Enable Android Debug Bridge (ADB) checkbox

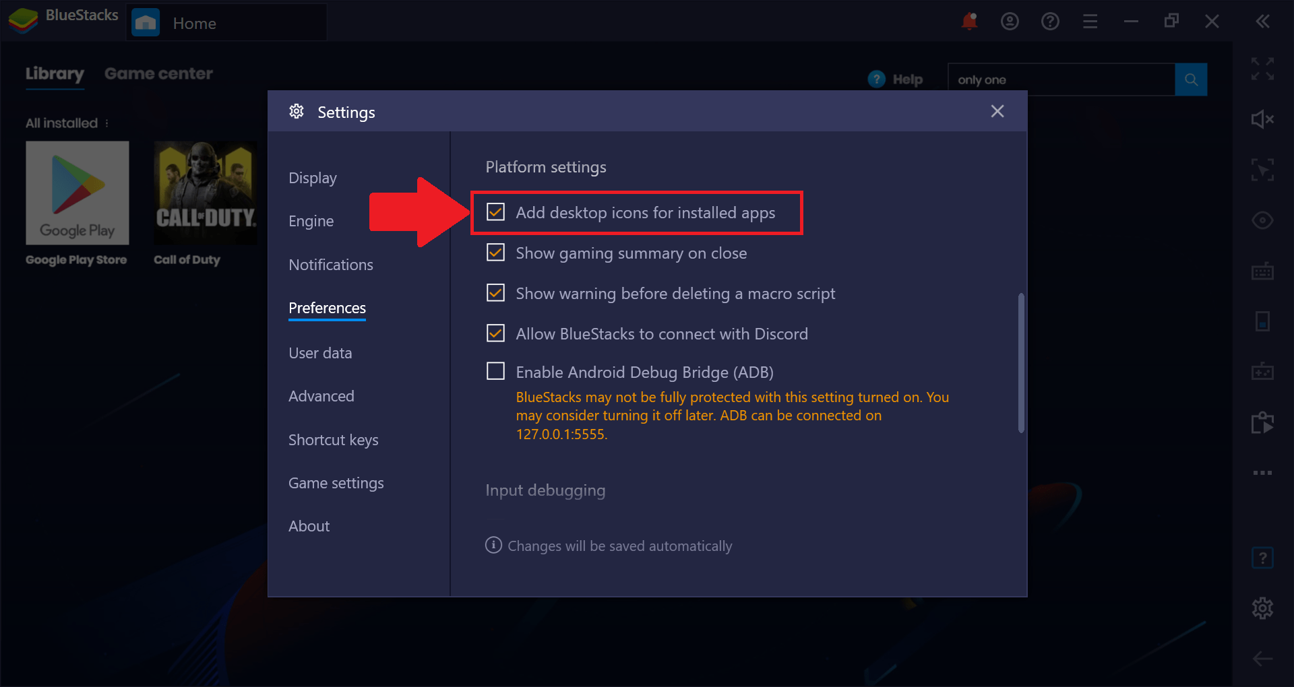point(495,371)
